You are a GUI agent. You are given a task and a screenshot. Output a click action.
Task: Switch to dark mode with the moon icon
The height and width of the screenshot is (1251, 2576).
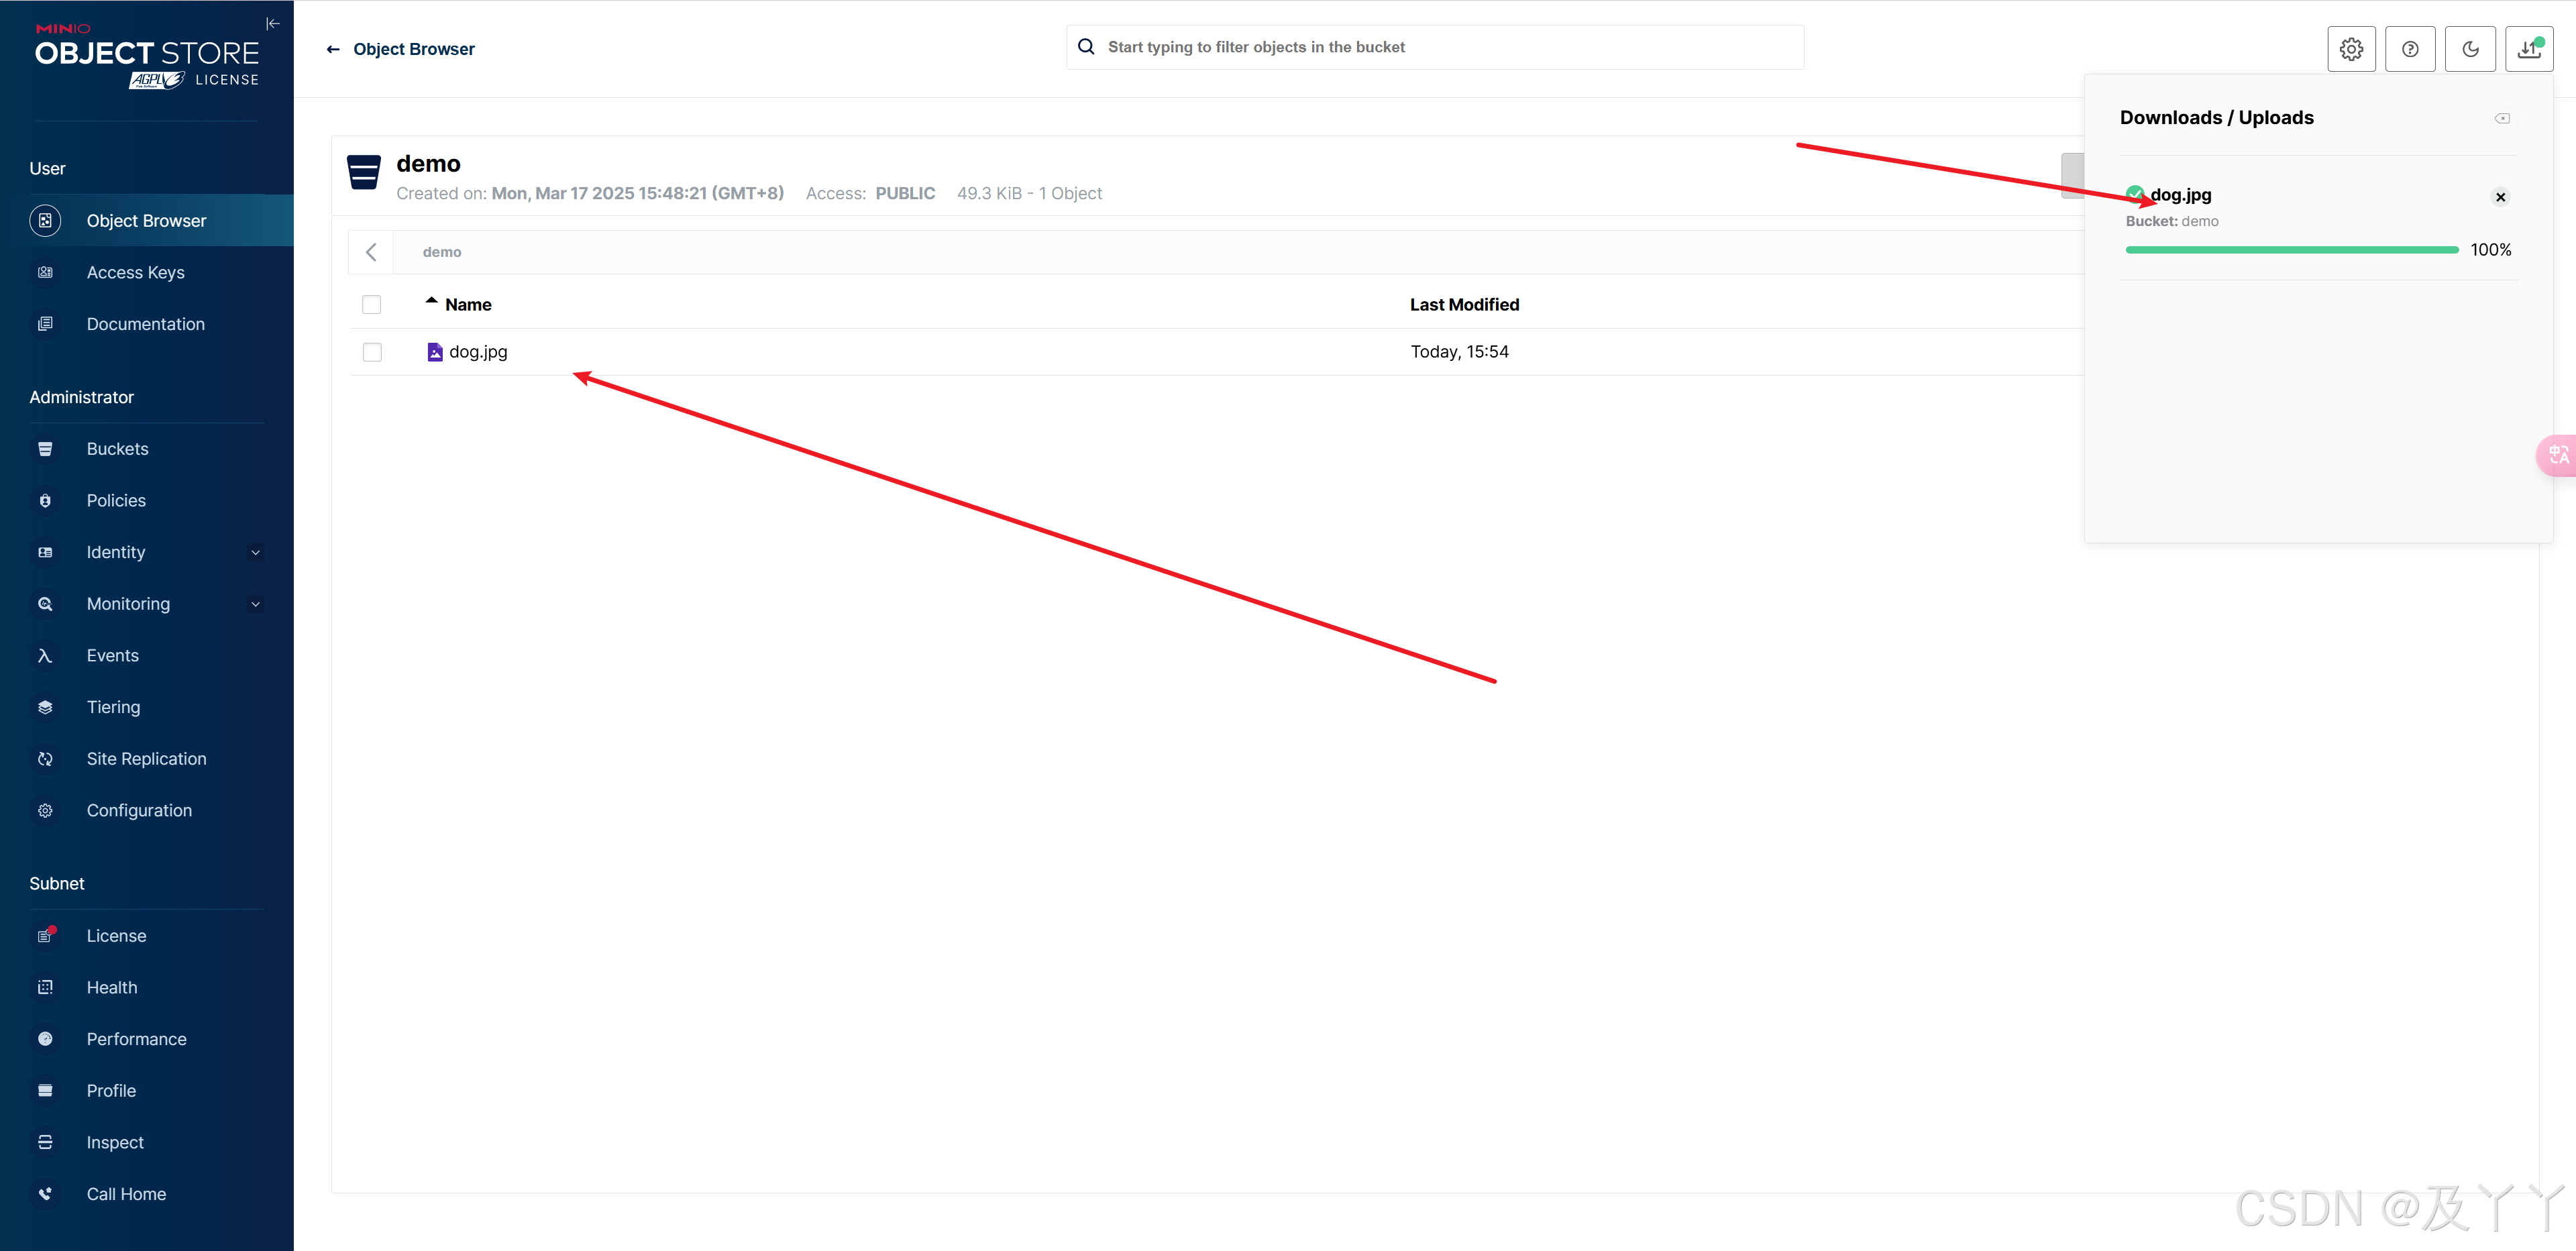point(2470,48)
